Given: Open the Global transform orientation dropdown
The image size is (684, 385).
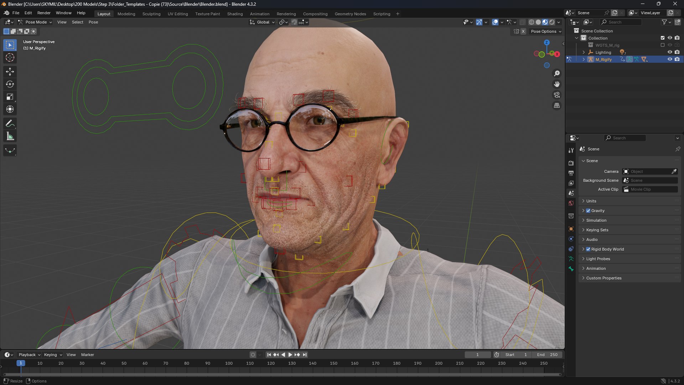Looking at the screenshot, I should point(263,22).
